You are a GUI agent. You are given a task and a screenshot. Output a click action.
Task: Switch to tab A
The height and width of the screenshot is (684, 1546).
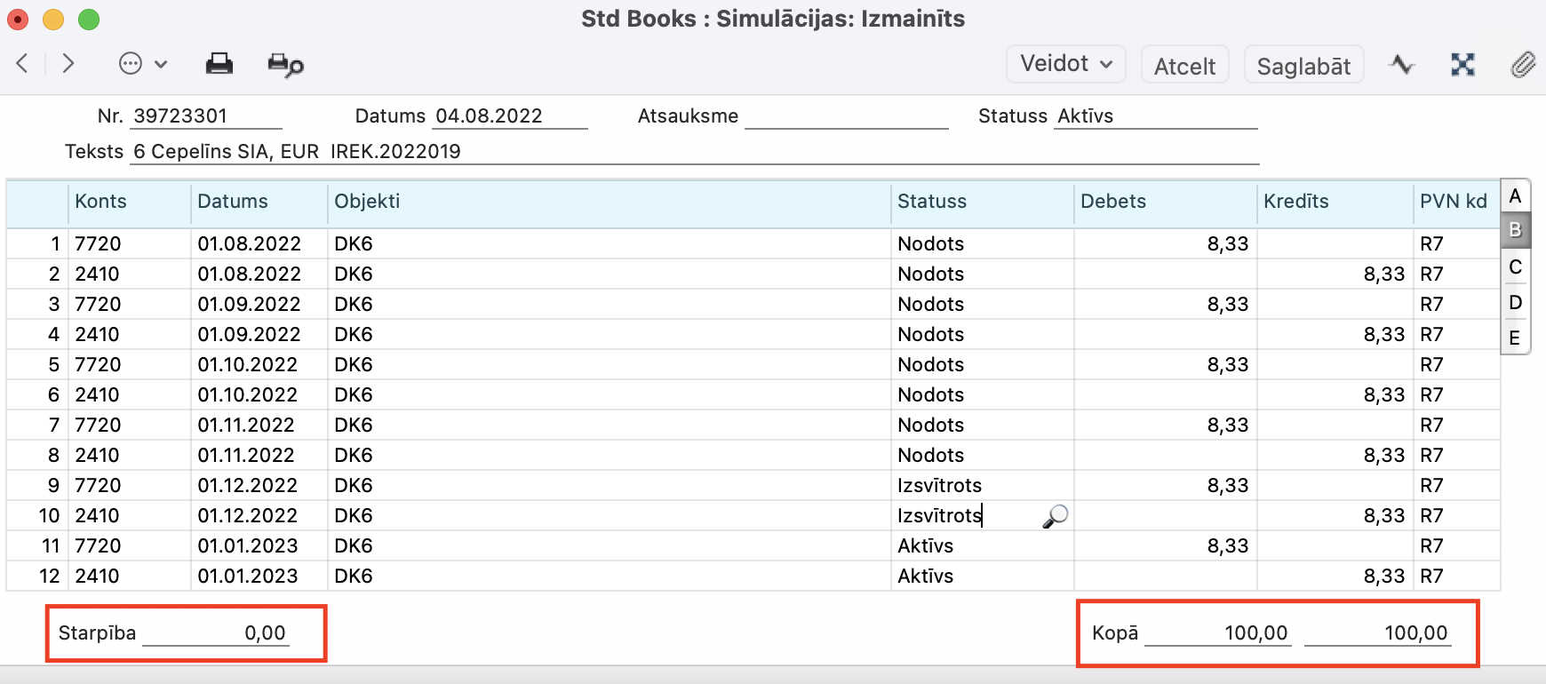pyautogui.click(x=1516, y=195)
